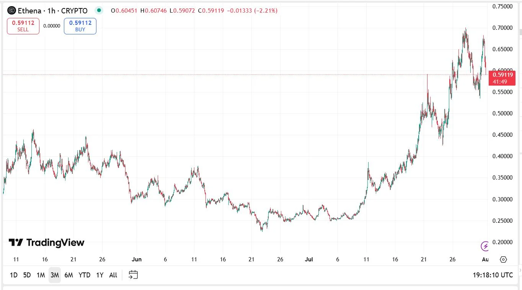
Task: Switch chart to 6M range
Action: point(69,275)
